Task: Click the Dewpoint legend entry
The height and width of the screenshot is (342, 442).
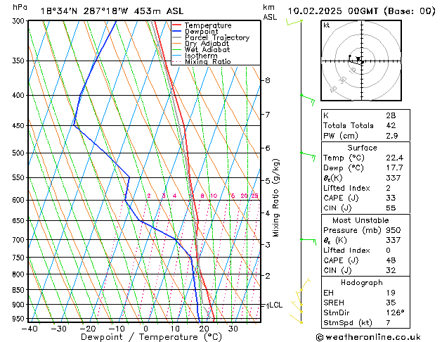Action: click(195, 32)
